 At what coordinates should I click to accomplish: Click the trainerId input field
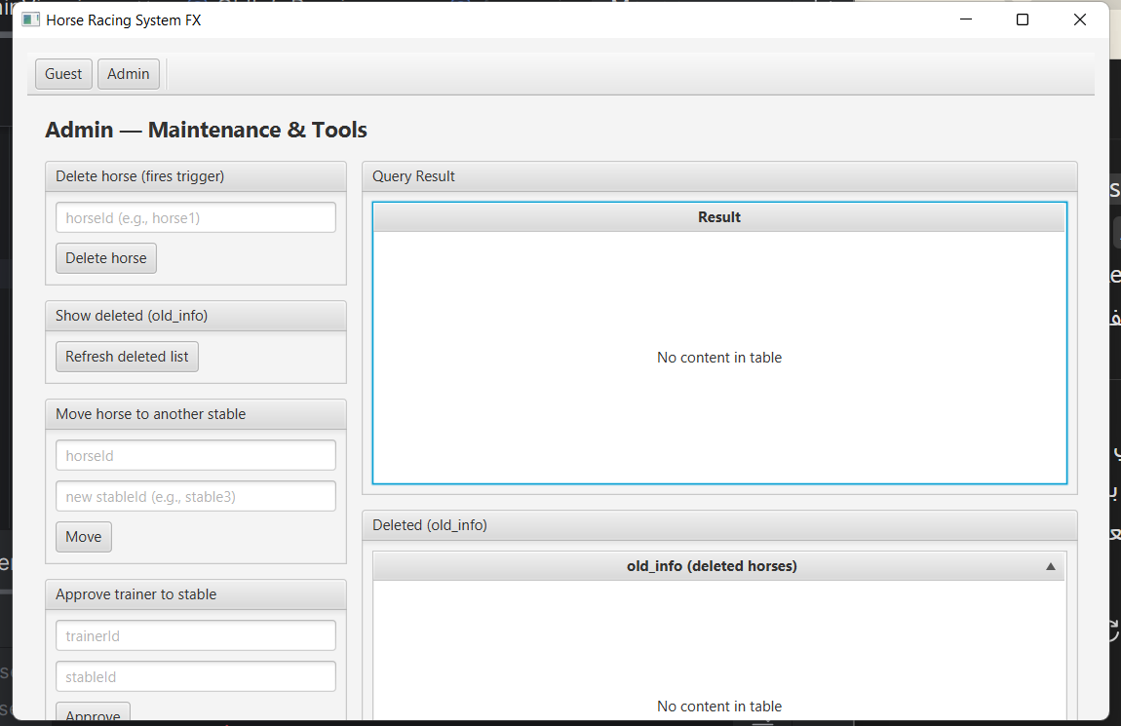[195, 634]
